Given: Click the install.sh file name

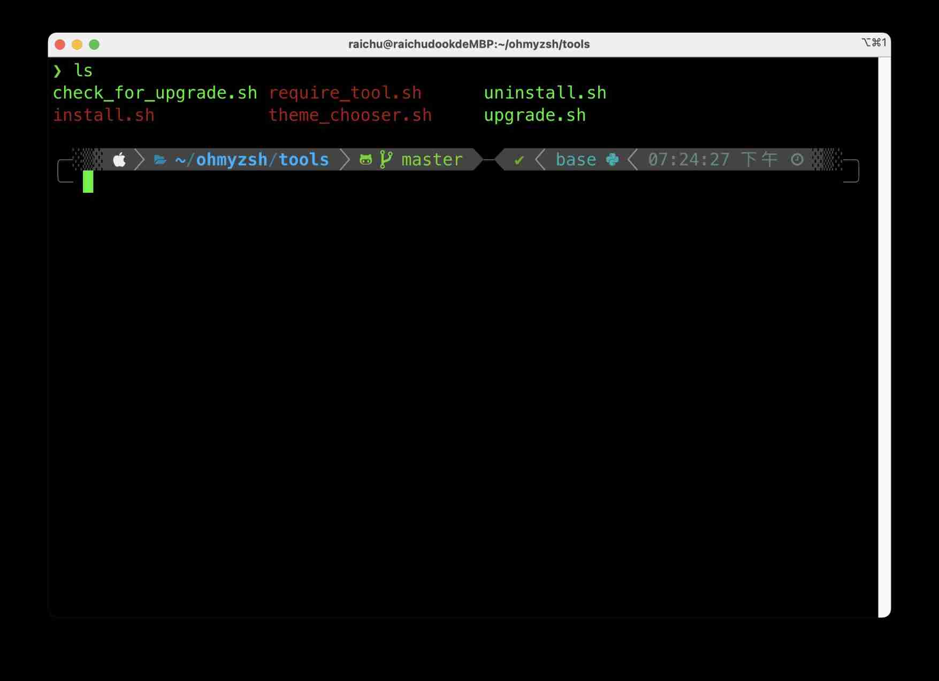Looking at the screenshot, I should (x=104, y=115).
